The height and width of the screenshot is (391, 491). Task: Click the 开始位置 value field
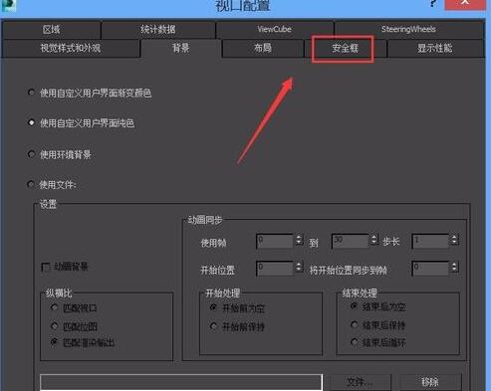(275, 269)
